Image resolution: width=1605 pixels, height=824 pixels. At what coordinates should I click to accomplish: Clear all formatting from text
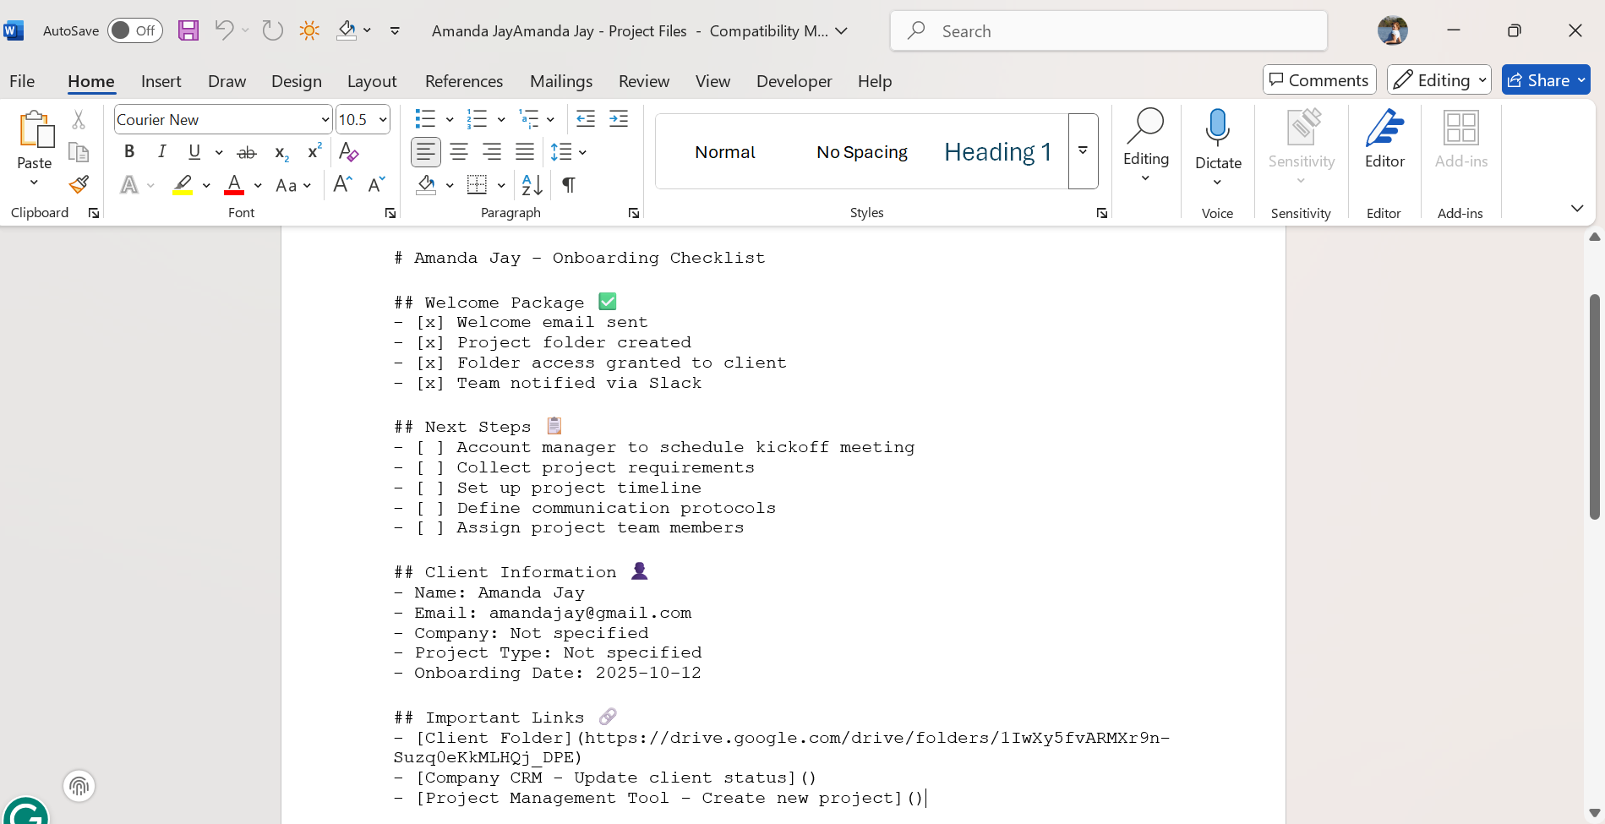pyautogui.click(x=348, y=152)
